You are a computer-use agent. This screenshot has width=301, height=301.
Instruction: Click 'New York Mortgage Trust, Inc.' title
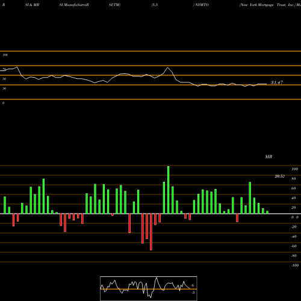coord(268,5)
